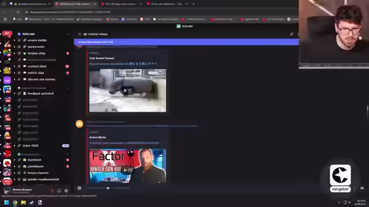Open the purple server icon in sidebar
Viewport: 369px width, 207px height.
coord(7,80)
